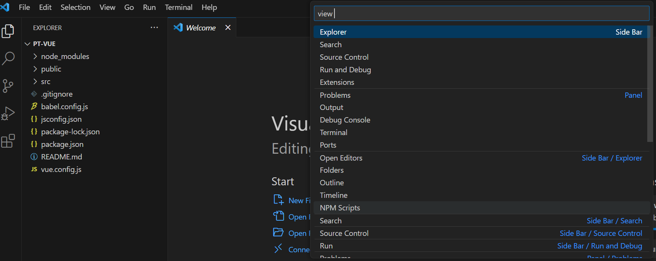Image resolution: width=656 pixels, height=261 pixels.
Task: Click the git icon beside .gitignore
Action: [x=34, y=94]
